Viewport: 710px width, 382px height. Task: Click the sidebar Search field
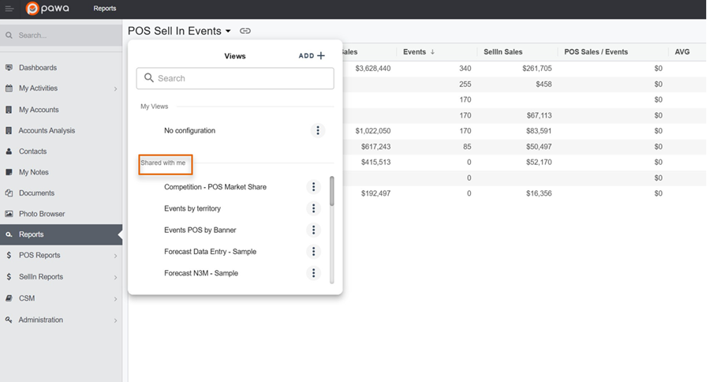(61, 36)
